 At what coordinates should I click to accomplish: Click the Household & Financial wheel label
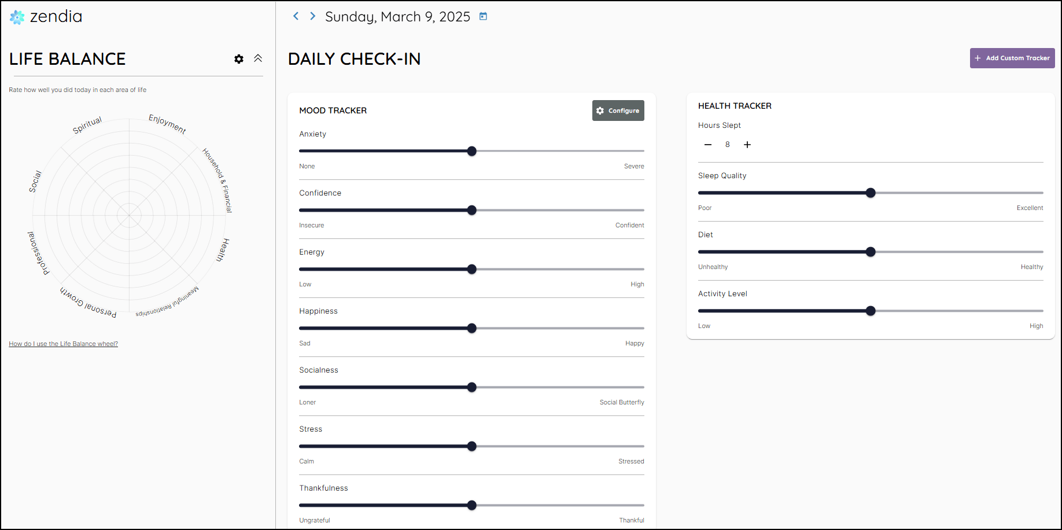tap(217, 181)
